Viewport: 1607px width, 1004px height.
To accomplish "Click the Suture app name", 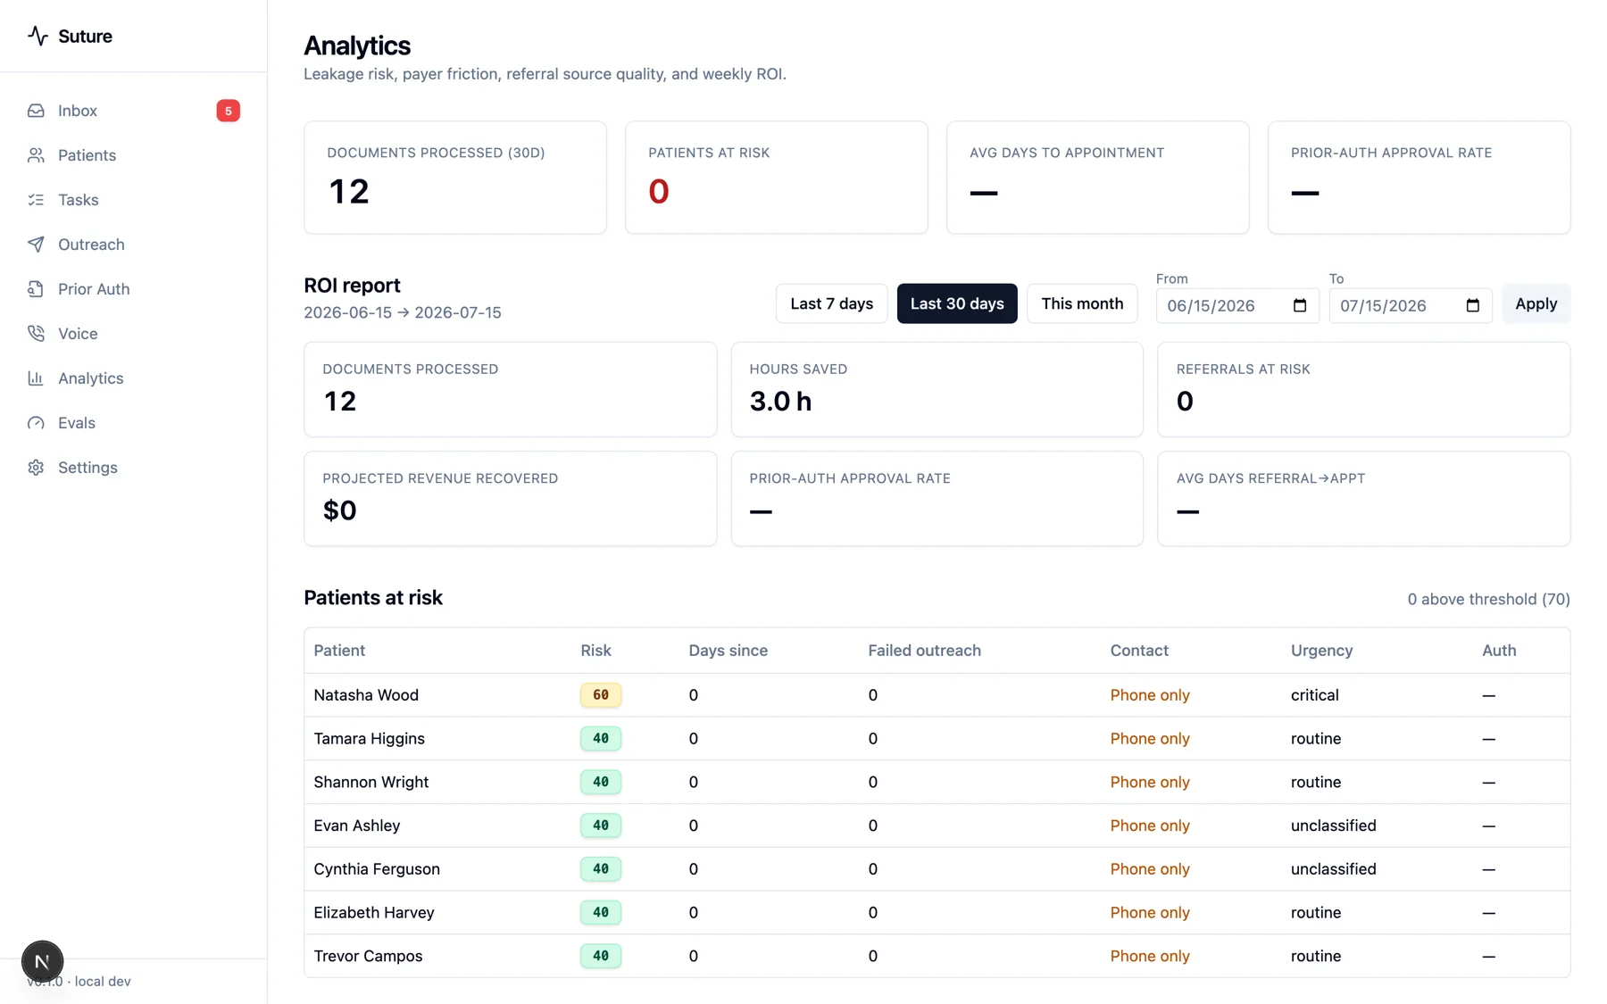I will click(85, 36).
